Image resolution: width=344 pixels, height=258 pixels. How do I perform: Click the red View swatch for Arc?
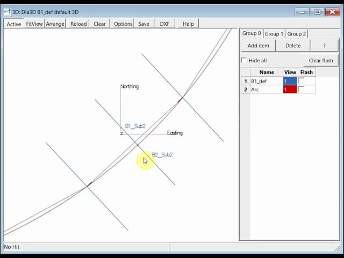(x=290, y=89)
